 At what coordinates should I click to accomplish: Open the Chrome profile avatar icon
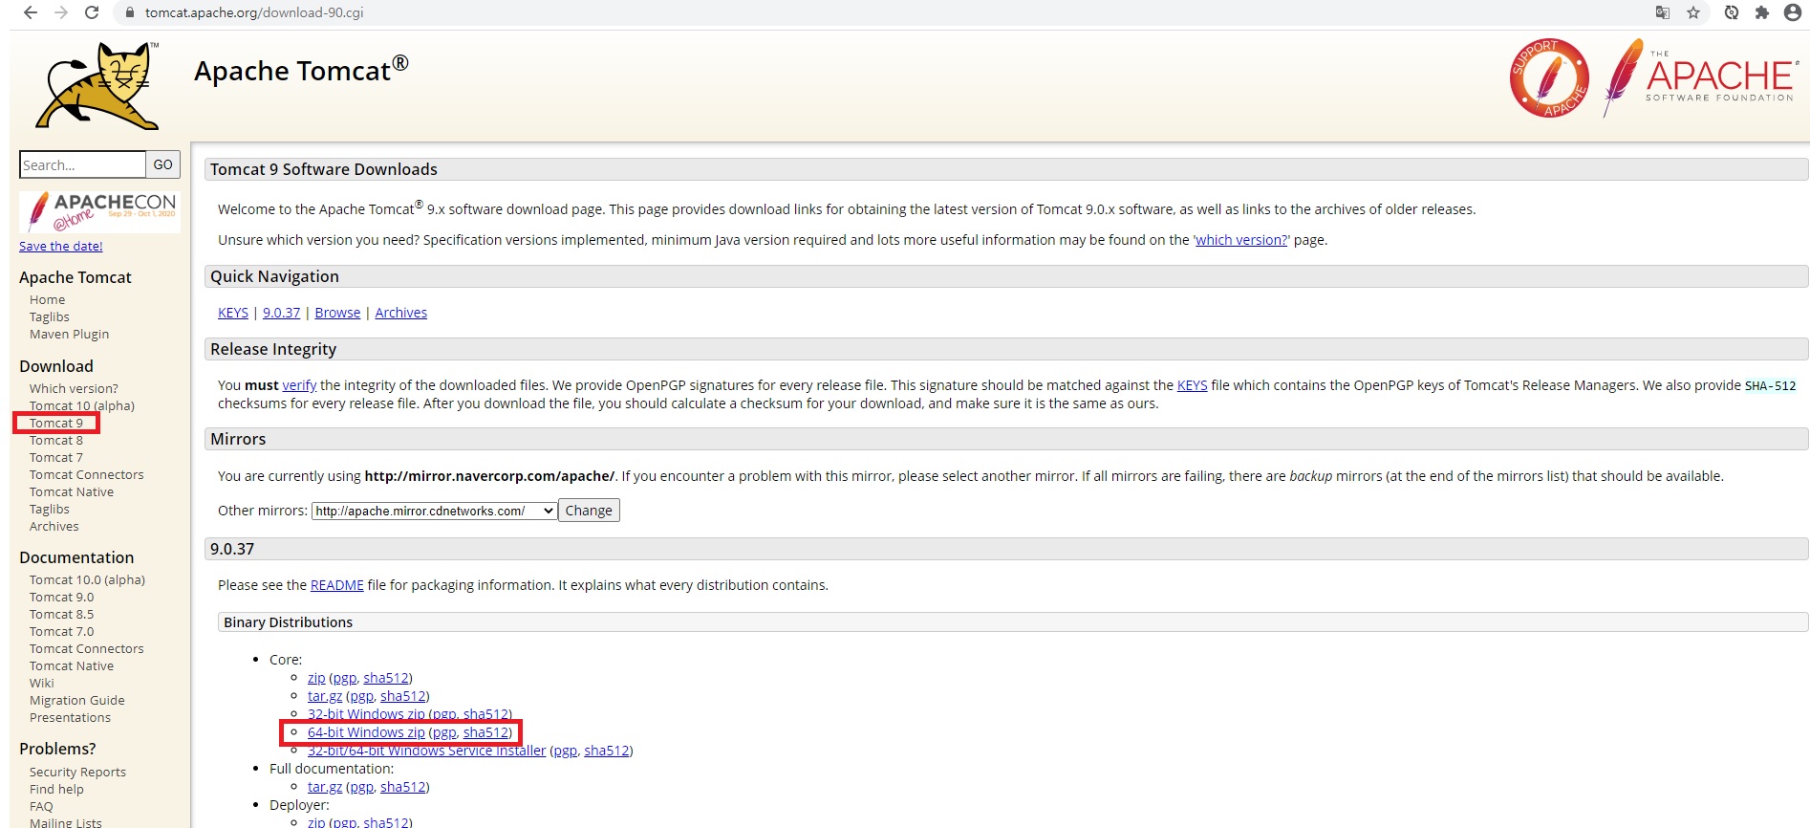tap(1793, 12)
